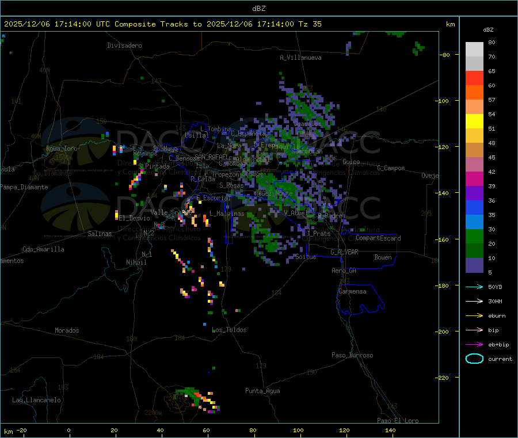Screen dimensions: 518x438
Task: Select the orange 57 dBZ color swatch
Action: click(x=474, y=93)
